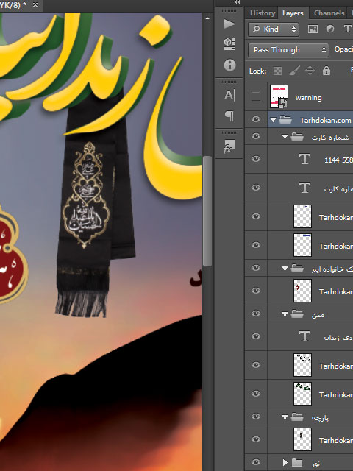Lock image pixels brush icon
Viewport: 353px width, 471px height.
[294, 71]
